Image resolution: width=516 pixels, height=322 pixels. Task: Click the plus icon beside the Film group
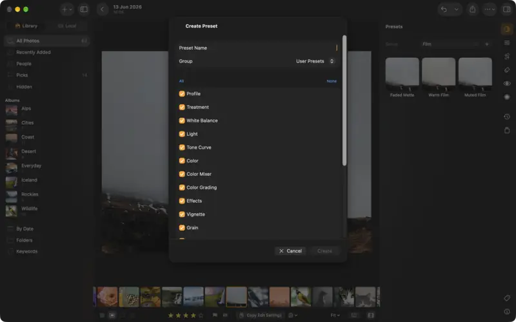click(x=487, y=44)
